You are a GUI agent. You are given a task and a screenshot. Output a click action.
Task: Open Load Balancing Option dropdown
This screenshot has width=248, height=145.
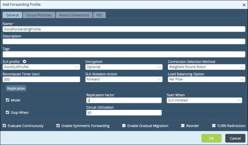click(x=206, y=79)
